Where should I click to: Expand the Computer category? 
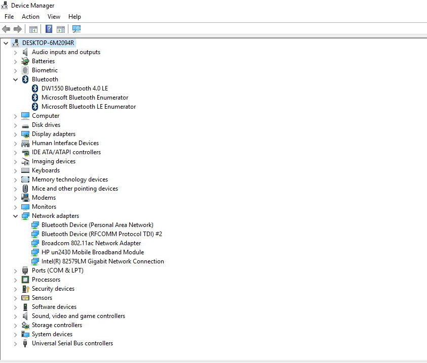tap(16, 116)
